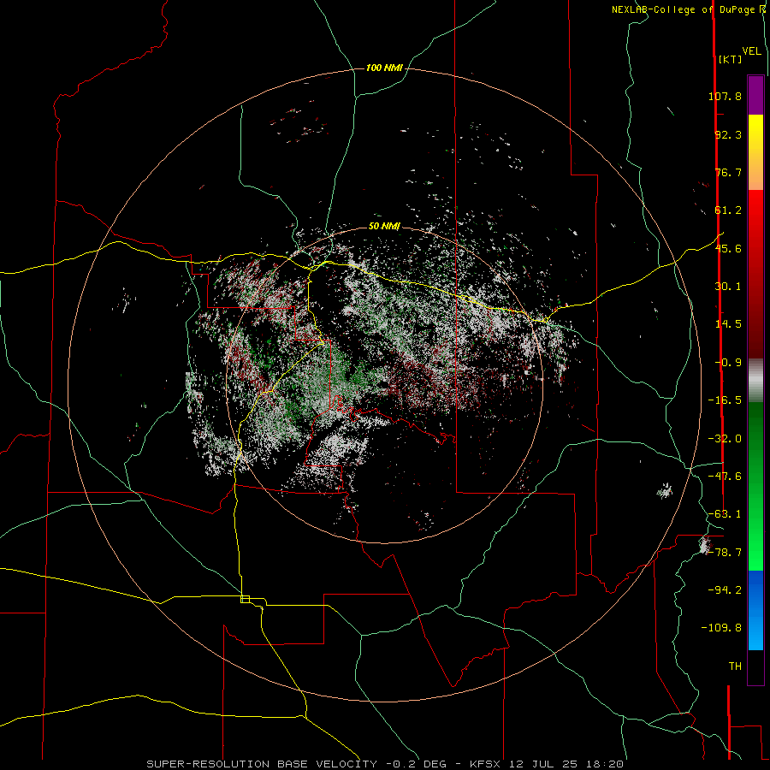Pick the black TH segment of color bar
The width and height of the screenshot is (770, 770).
point(755,667)
